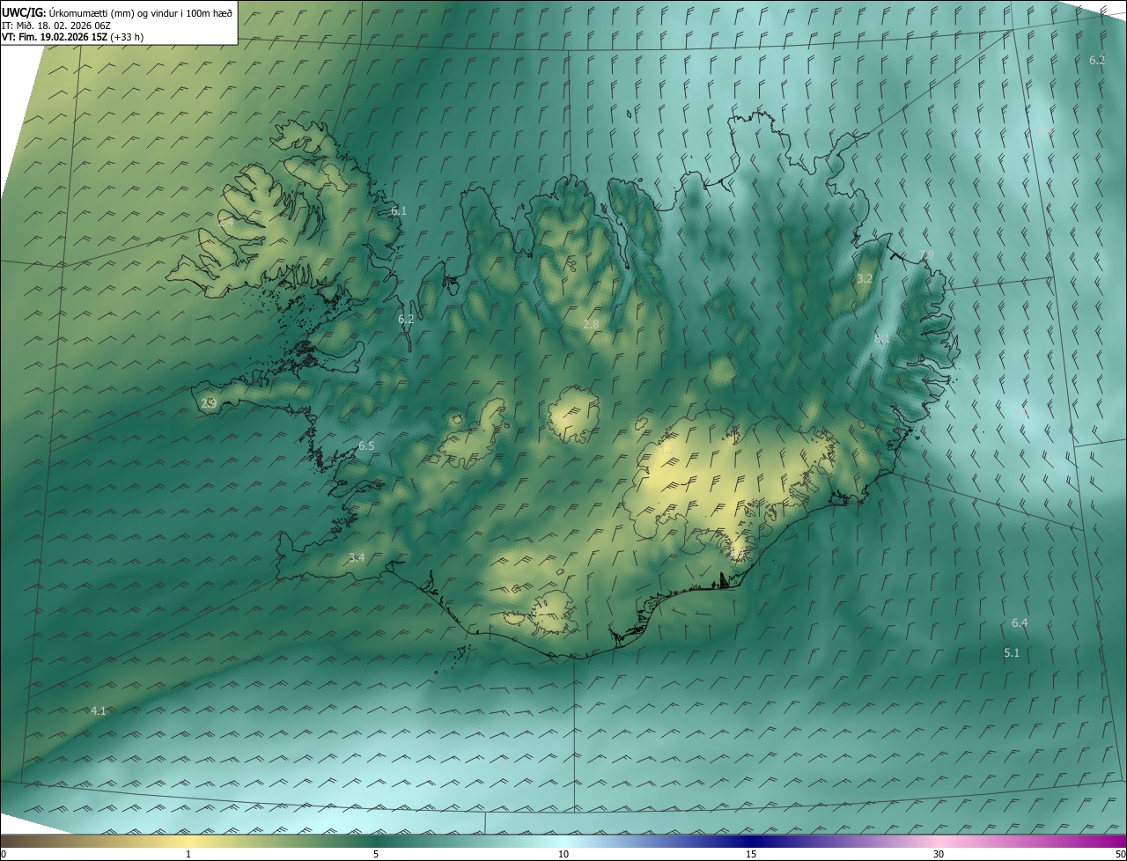Viewport: 1127px width, 861px height.
Task: Click the pink color bar at tick 30
Action: click(939, 841)
